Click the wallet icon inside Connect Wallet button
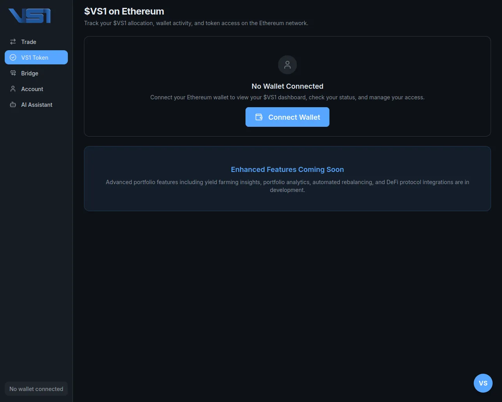This screenshot has width=502, height=402. (x=259, y=117)
